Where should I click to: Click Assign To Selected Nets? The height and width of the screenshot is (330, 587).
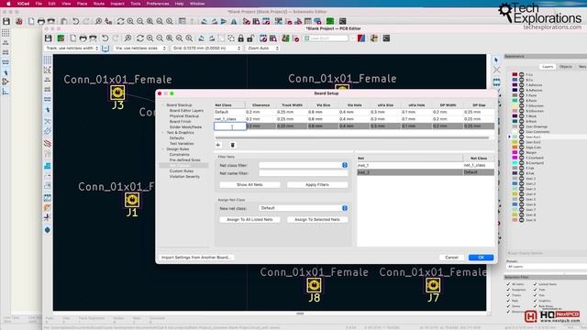pos(317,220)
